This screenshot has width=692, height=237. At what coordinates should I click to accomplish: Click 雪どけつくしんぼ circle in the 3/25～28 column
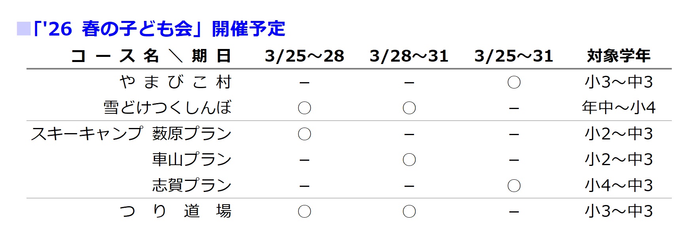coord(304,108)
